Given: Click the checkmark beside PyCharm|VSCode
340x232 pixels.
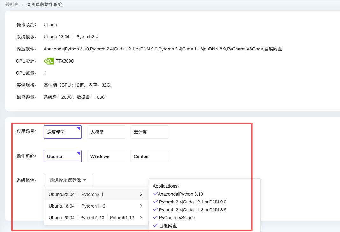Looking at the screenshot, I should [155, 218].
